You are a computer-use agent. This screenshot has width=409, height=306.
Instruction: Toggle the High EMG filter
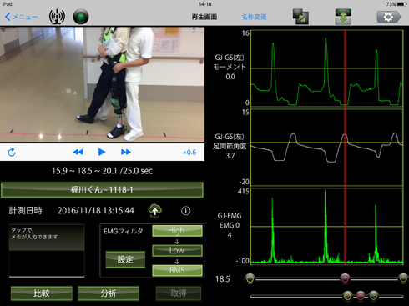coord(177,231)
